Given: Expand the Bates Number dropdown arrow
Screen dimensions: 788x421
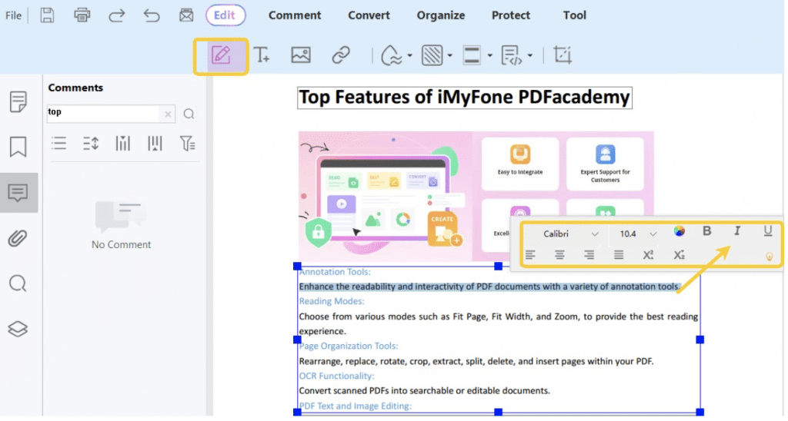Looking at the screenshot, I should pyautogui.click(x=529, y=56).
